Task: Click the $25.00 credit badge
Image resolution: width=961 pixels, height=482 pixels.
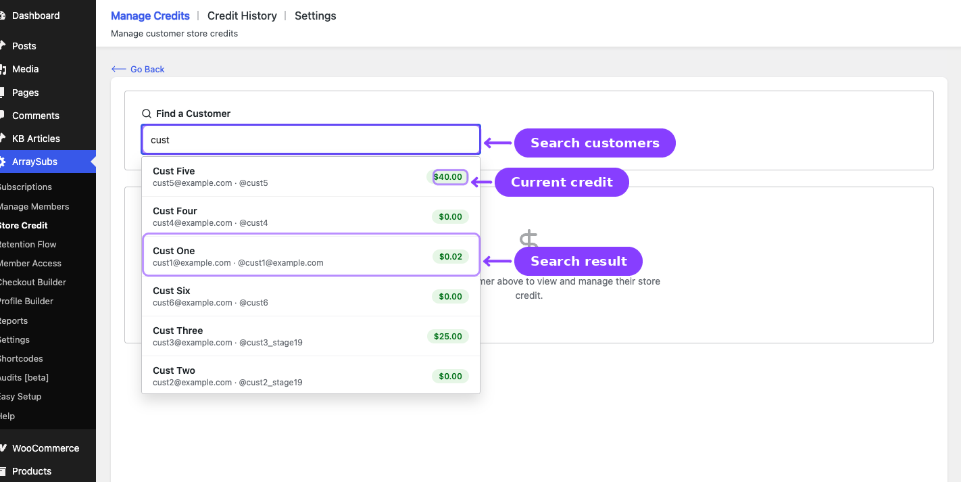Action: [447, 336]
